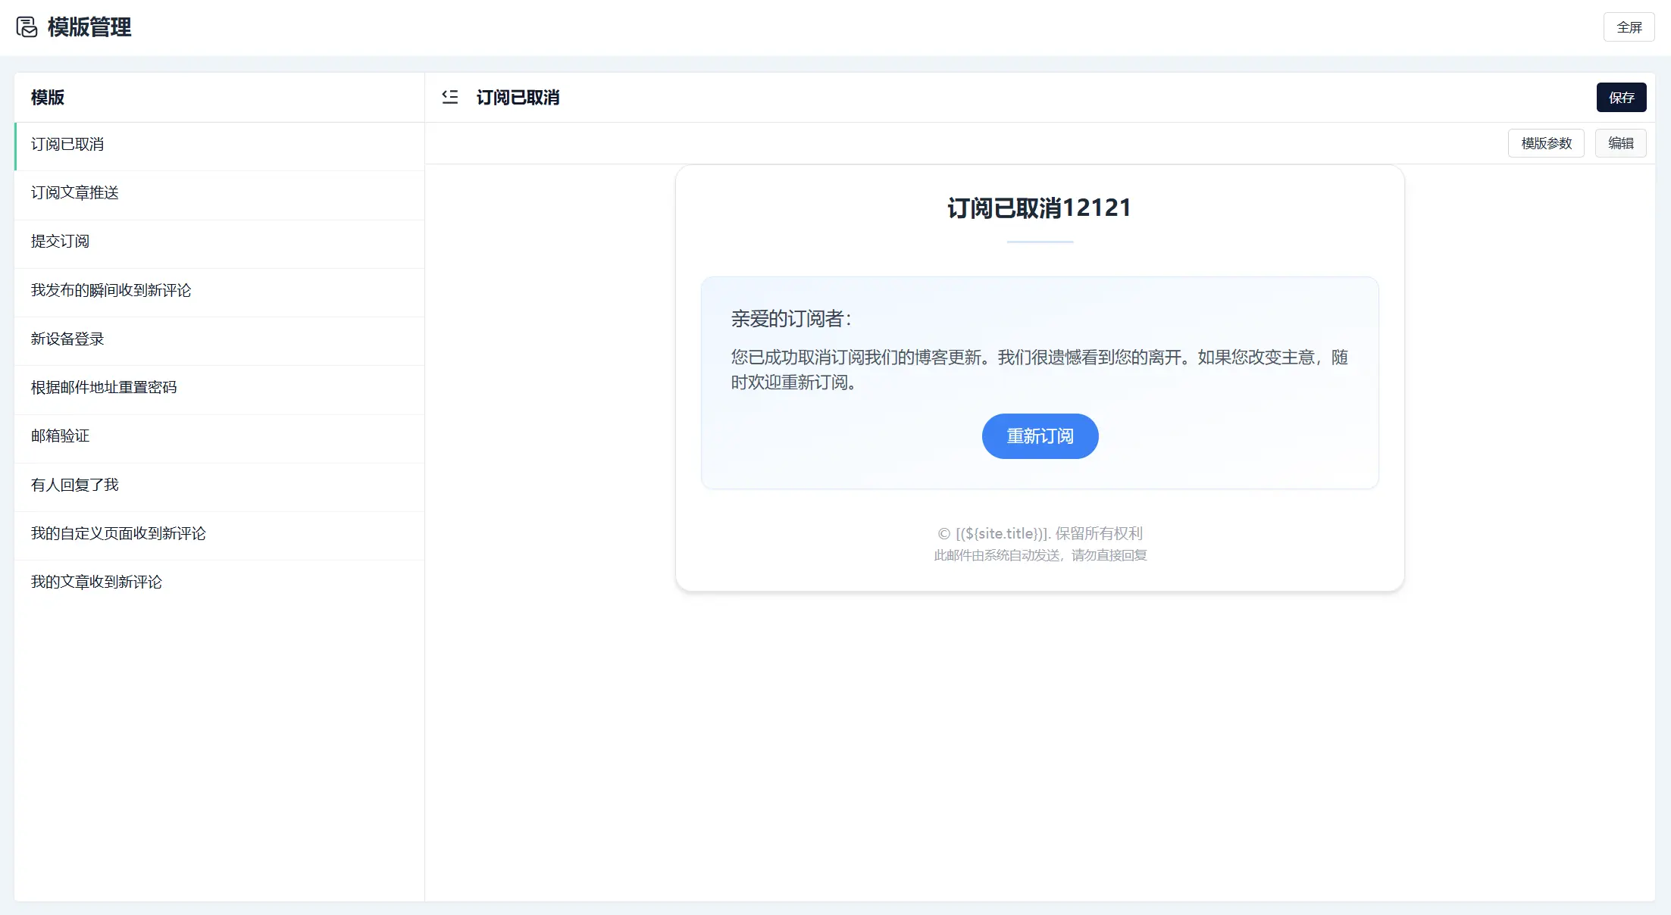Click the 全屏 fullscreen button
1671x915 pixels.
pyautogui.click(x=1629, y=27)
